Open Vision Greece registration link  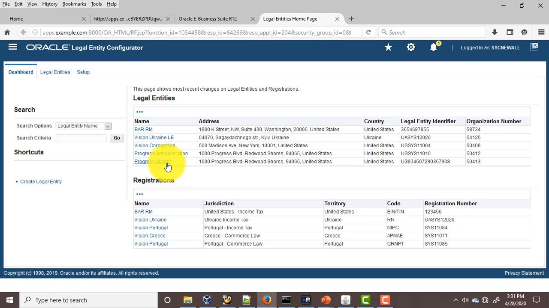pyautogui.click(x=150, y=236)
